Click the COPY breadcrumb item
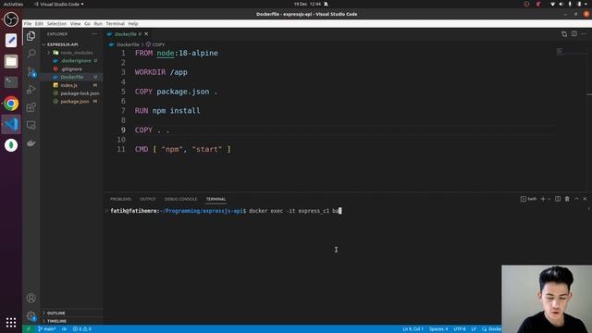The width and height of the screenshot is (592, 333). click(x=155, y=44)
